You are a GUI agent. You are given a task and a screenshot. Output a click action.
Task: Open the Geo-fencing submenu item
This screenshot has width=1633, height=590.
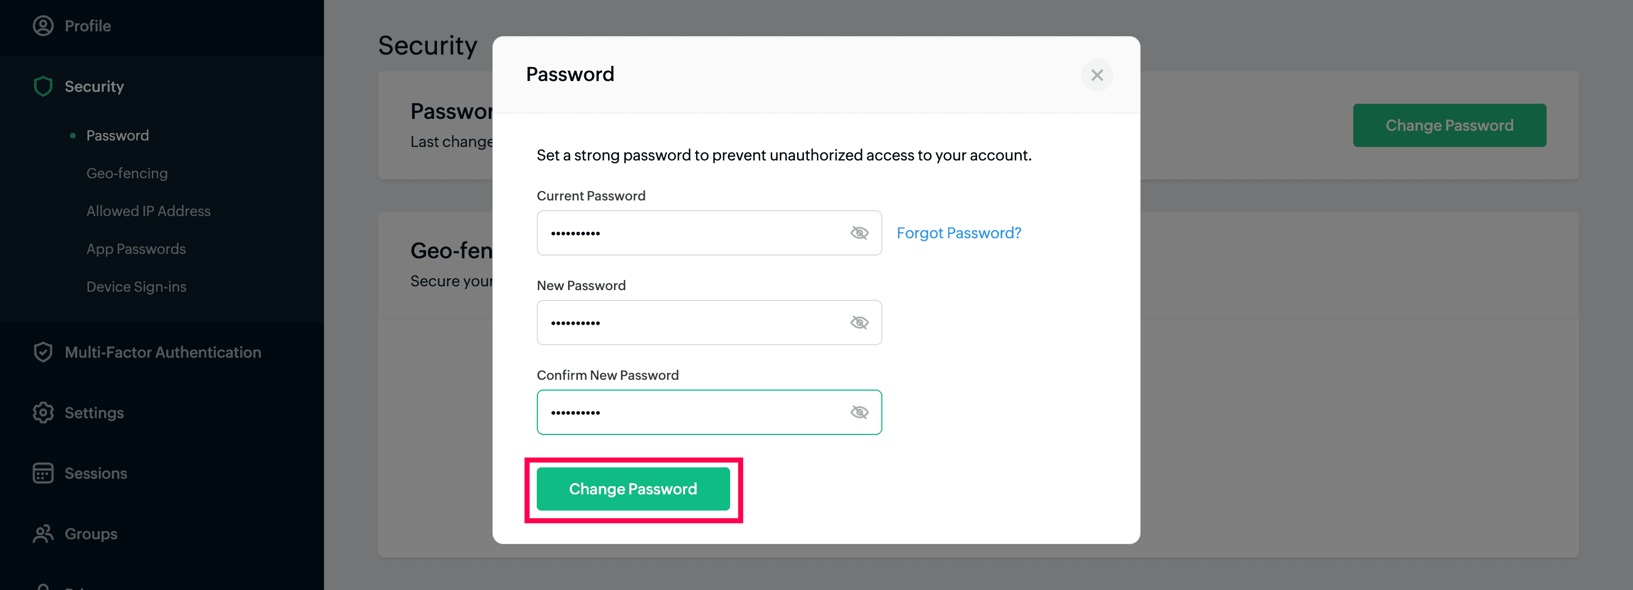(127, 173)
